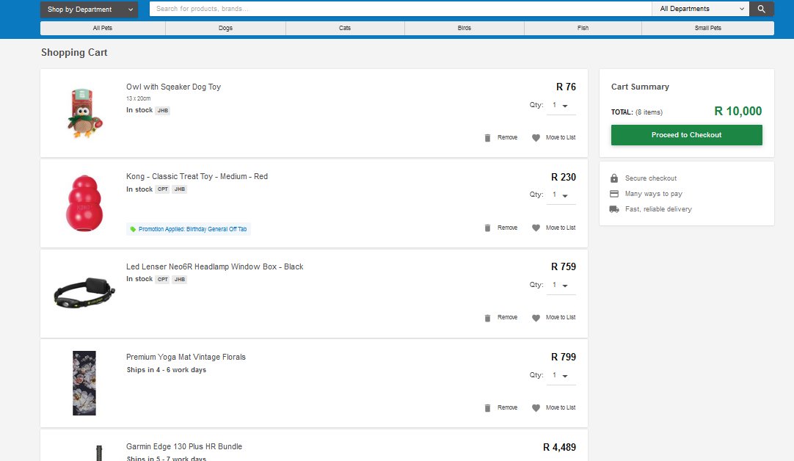Open Premium Yoga Mat Vintage Florals title
The height and width of the screenshot is (461, 794).
[186, 357]
